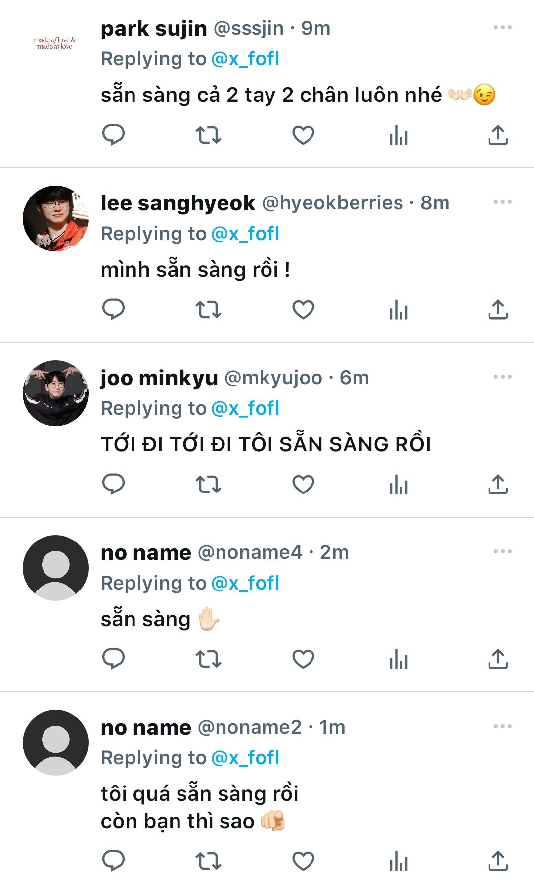The width and height of the screenshot is (534, 885).
Task: Open more options for park sujin's tweet
Action: coord(502,28)
